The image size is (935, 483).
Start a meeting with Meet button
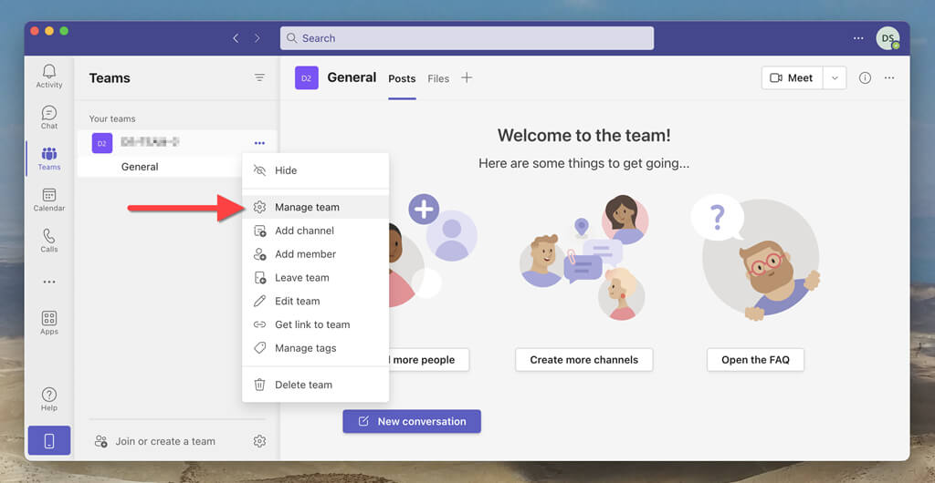tap(792, 78)
